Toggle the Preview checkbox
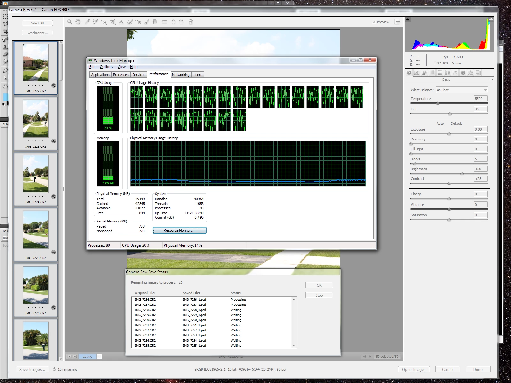 point(374,22)
